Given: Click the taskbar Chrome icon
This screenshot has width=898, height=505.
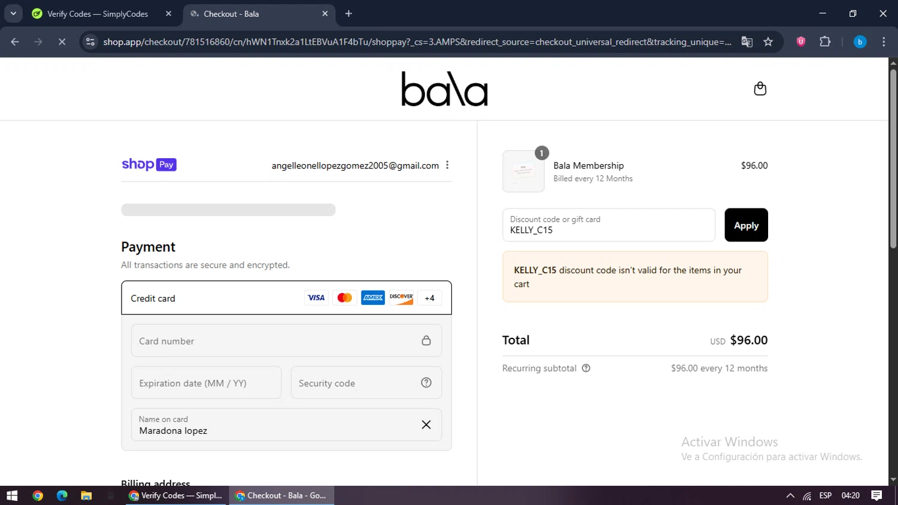Looking at the screenshot, I should [38, 495].
